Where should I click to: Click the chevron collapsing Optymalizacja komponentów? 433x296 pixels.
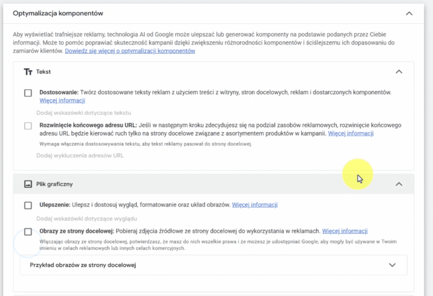point(409,13)
